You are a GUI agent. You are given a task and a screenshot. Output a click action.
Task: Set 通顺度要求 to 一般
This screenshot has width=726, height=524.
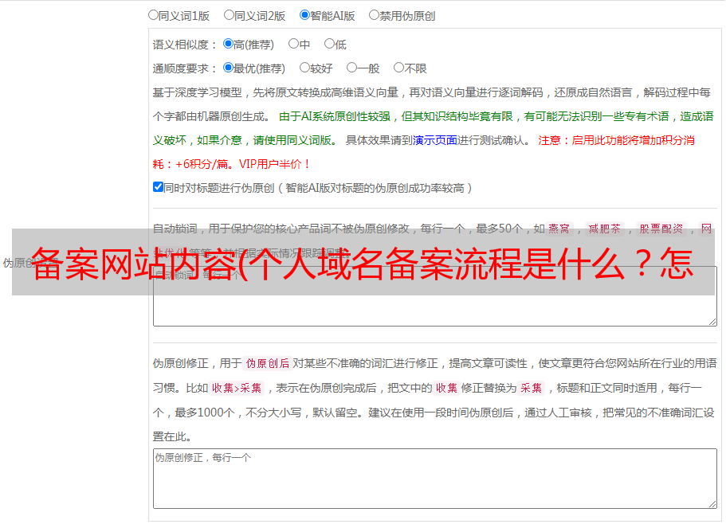tap(352, 68)
